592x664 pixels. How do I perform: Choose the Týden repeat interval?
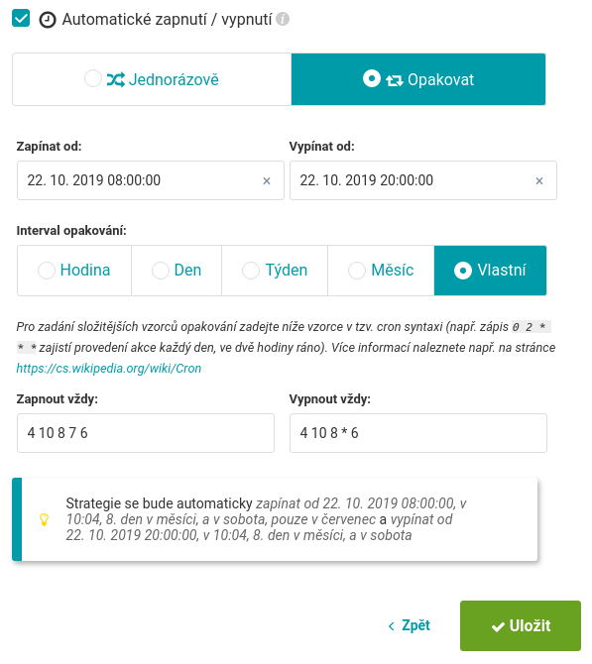click(x=275, y=271)
